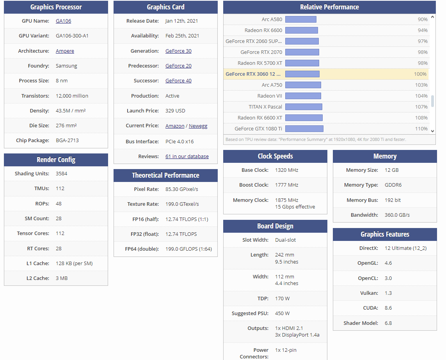
Task: Click the Relative Performance scroll up arrow
Action: pos(432,17)
